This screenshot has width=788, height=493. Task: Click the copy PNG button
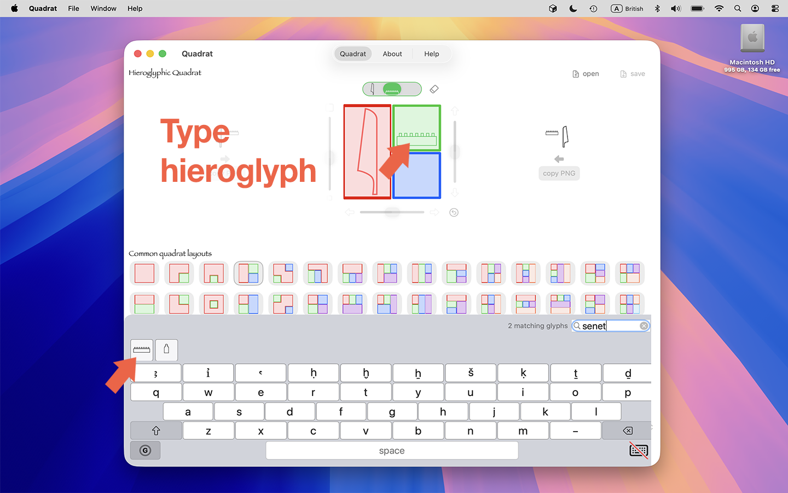pos(559,173)
